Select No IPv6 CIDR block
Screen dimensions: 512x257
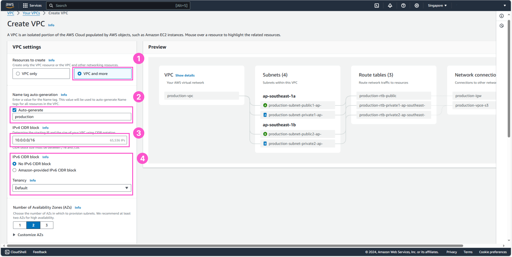pos(14,164)
